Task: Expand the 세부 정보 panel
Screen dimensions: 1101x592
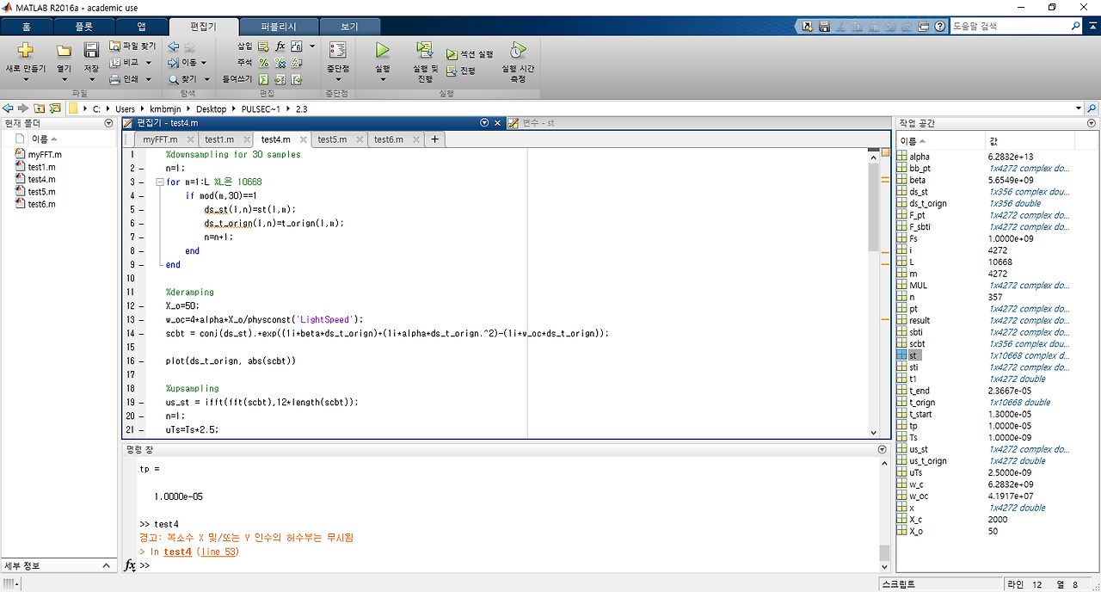Action: coord(108,565)
